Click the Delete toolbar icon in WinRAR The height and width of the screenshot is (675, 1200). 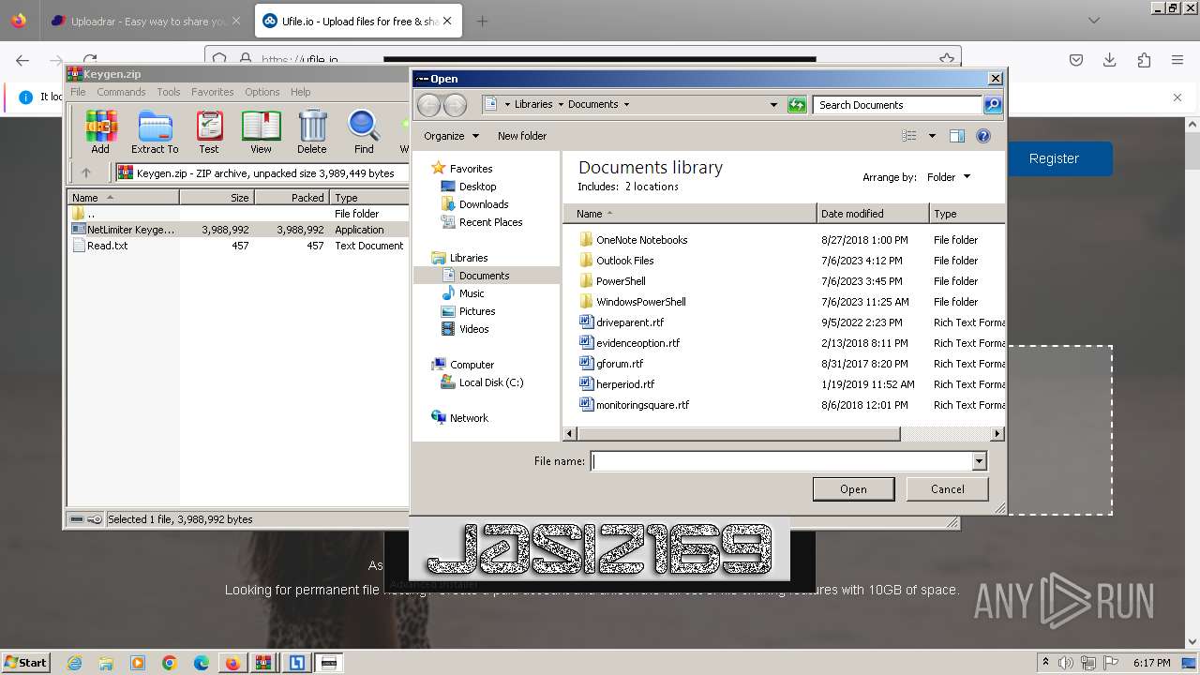tap(312, 132)
